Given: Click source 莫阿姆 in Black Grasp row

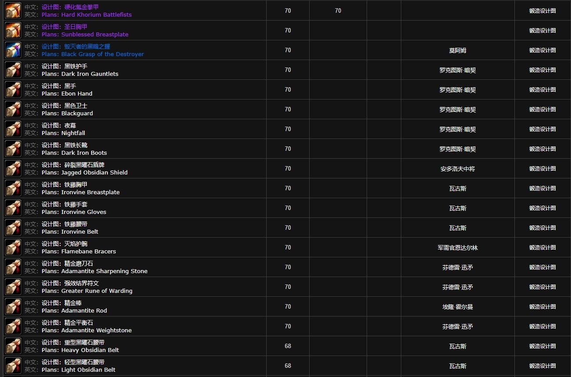Looking at the screenshot, I should pyautogui.click(x=457, y=50).
